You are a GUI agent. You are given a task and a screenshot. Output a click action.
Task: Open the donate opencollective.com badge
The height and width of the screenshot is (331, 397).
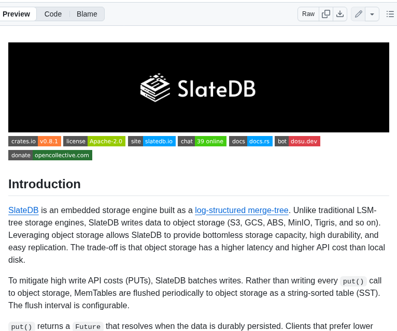pyautogui.click(x=50, y=155)
